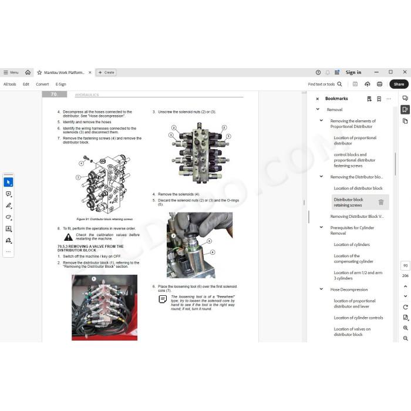Go to next page down arrow

click(x=405, y=296)
